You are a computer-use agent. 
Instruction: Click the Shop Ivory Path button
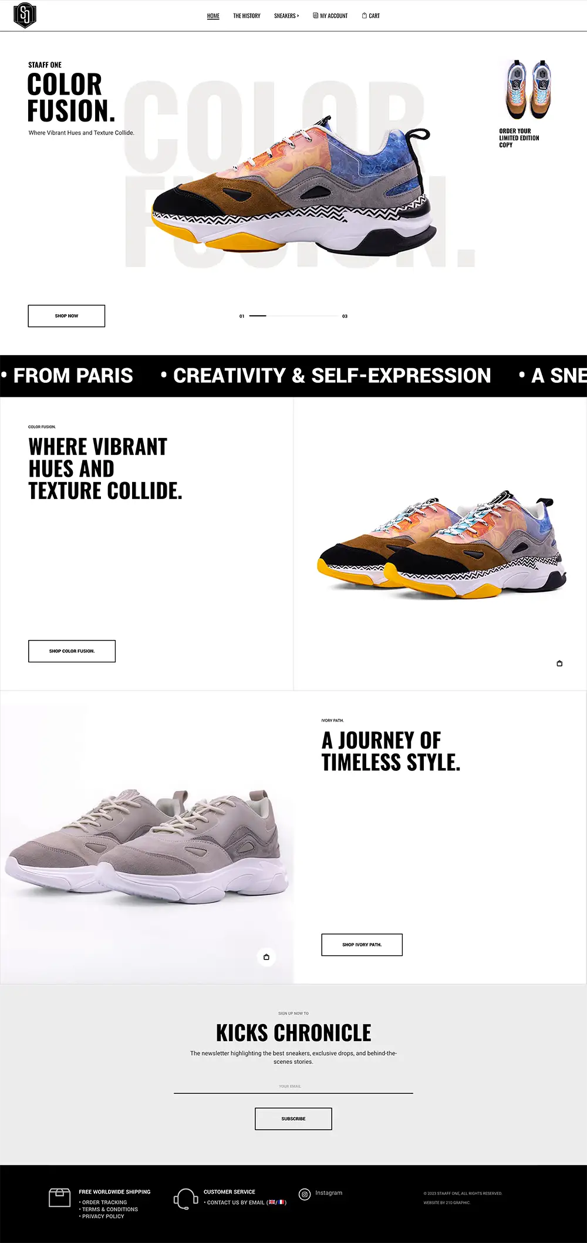coord(362,945)
